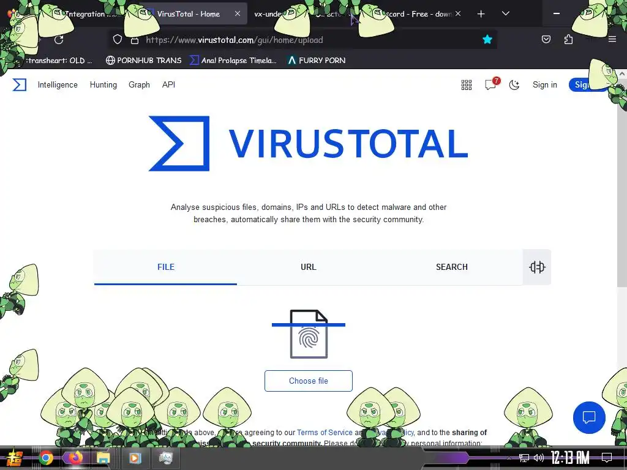The height and width of the screenshot is (470, 627).
Task: Reload the page with the refresh icon
Action: tap(59, 40)
